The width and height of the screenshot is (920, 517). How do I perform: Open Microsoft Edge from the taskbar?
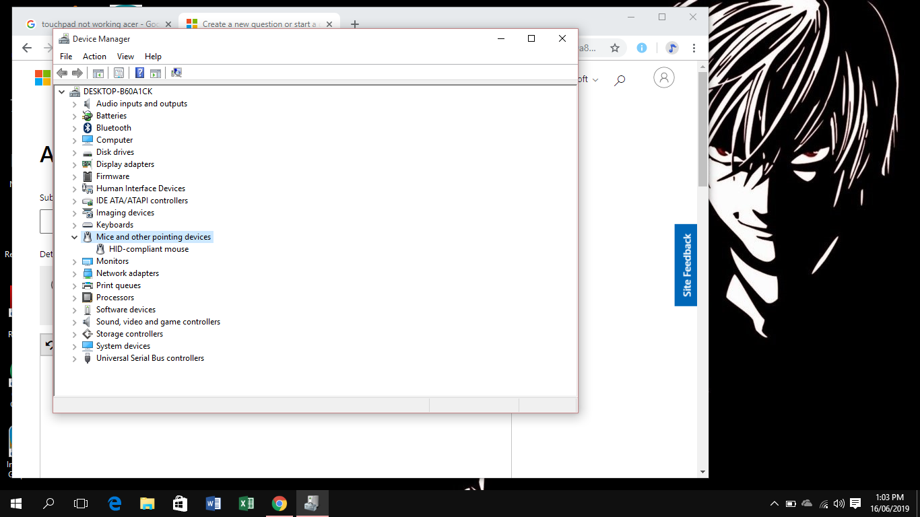pos(114,503)
